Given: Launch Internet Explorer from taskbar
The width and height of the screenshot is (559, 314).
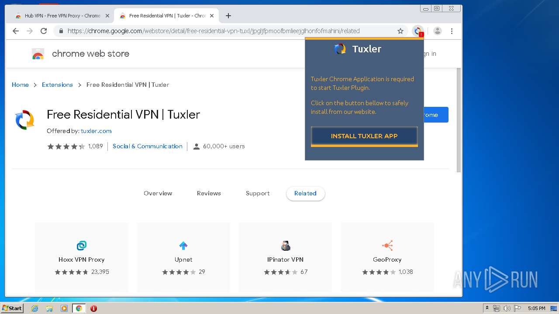Looking at the screenshot, I should pyautogui.click(x=35, y=308).
